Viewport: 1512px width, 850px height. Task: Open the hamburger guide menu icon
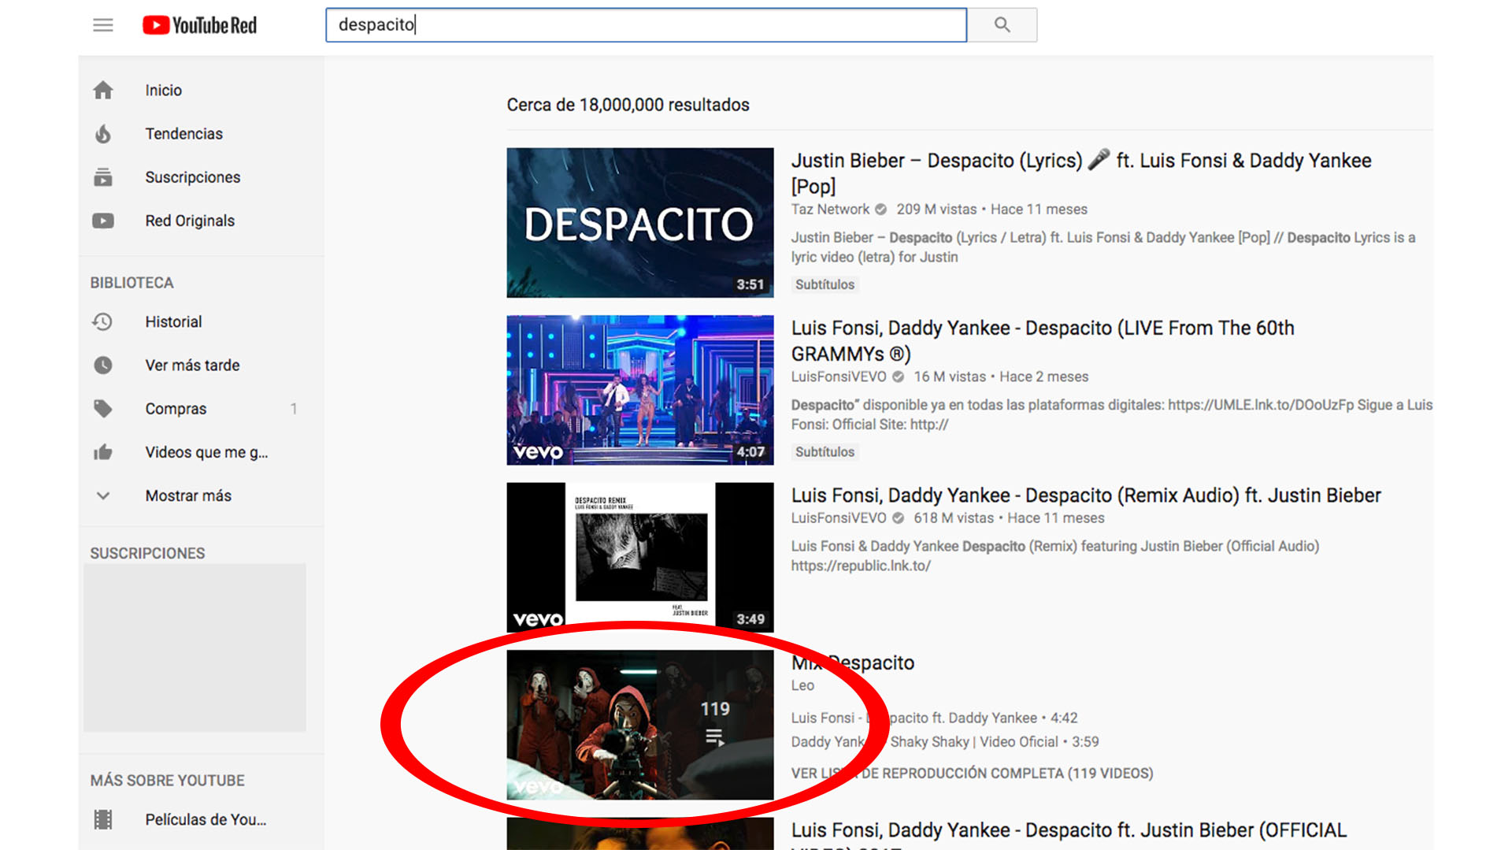point(103,25)
